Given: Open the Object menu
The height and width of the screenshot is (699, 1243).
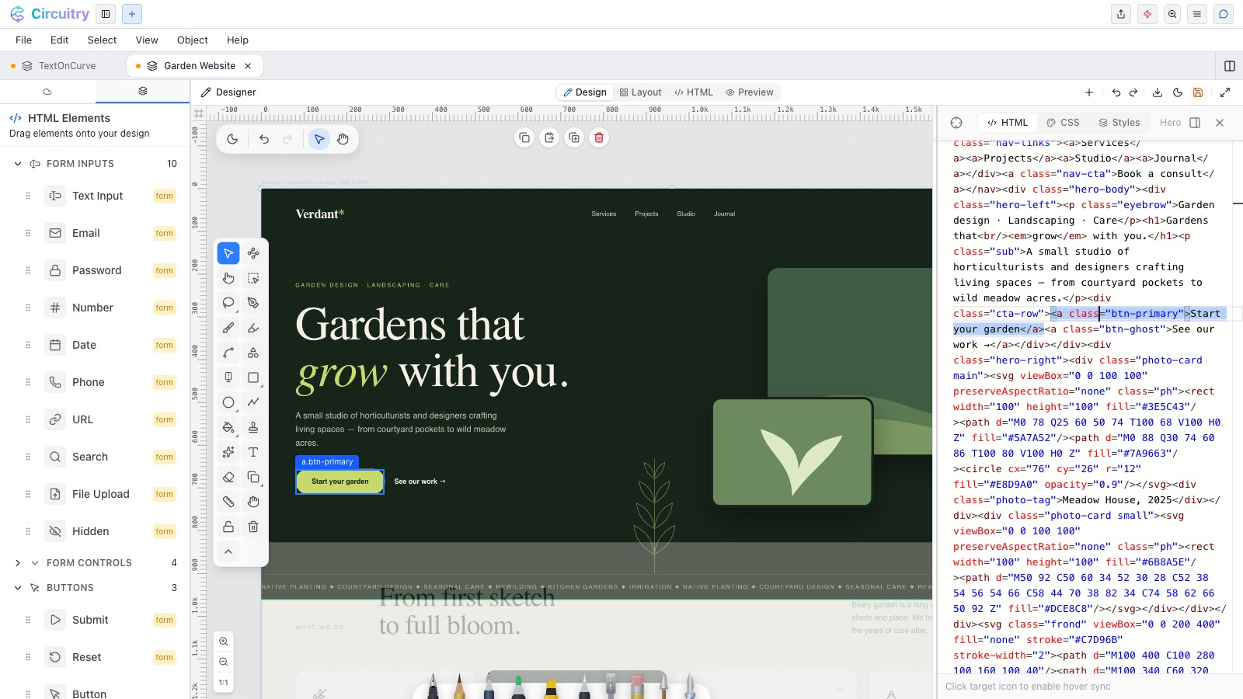Looking at the screenshot, I should [193, 40].
